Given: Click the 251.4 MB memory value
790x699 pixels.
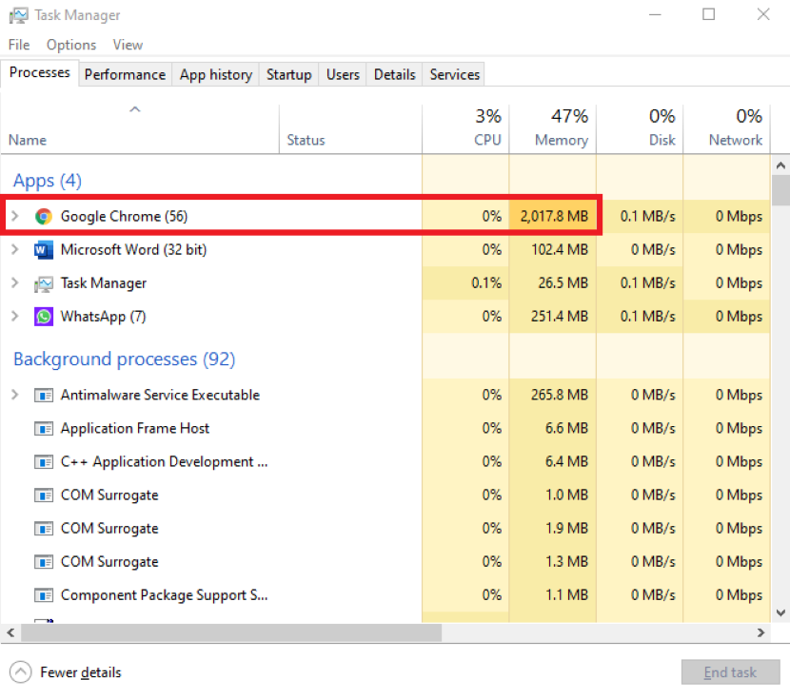Looking at the screenshot, I should point(560,317).
